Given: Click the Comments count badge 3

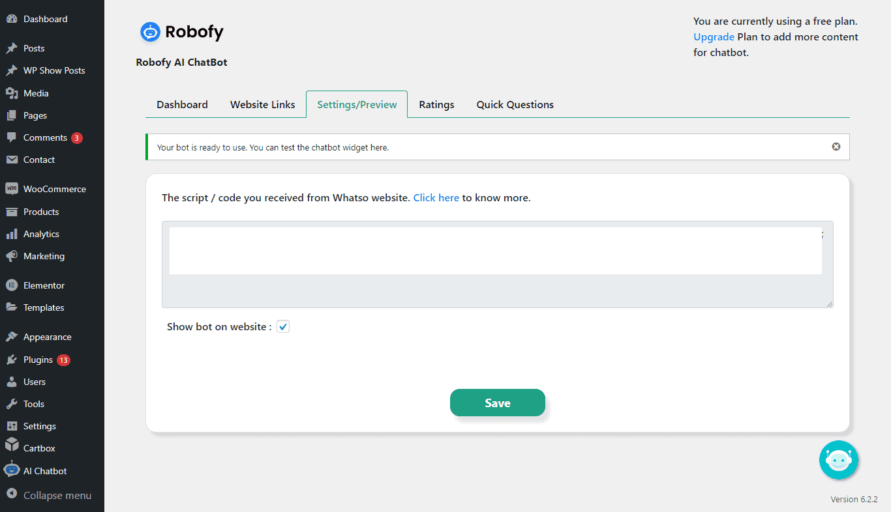Looking at the screenshot, I should [77, 138].
